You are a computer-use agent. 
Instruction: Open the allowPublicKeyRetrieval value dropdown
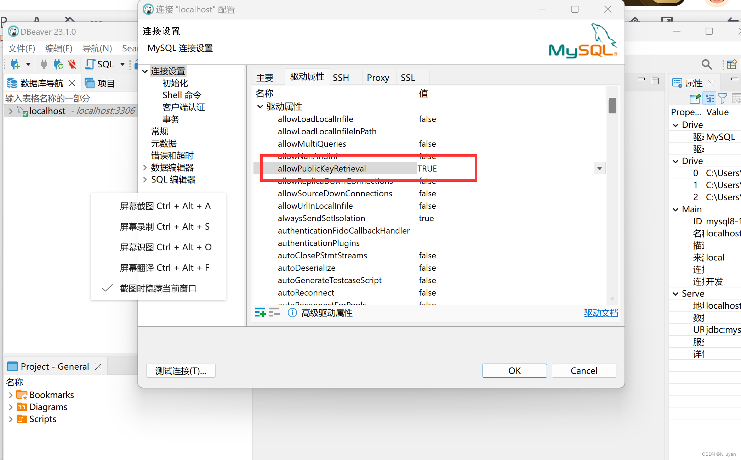pos(599,168)
